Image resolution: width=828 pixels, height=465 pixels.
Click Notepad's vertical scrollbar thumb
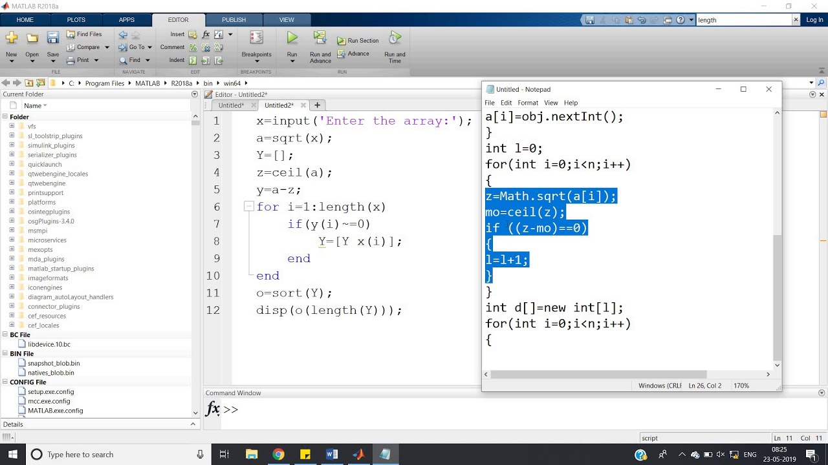tap(777, 297)
